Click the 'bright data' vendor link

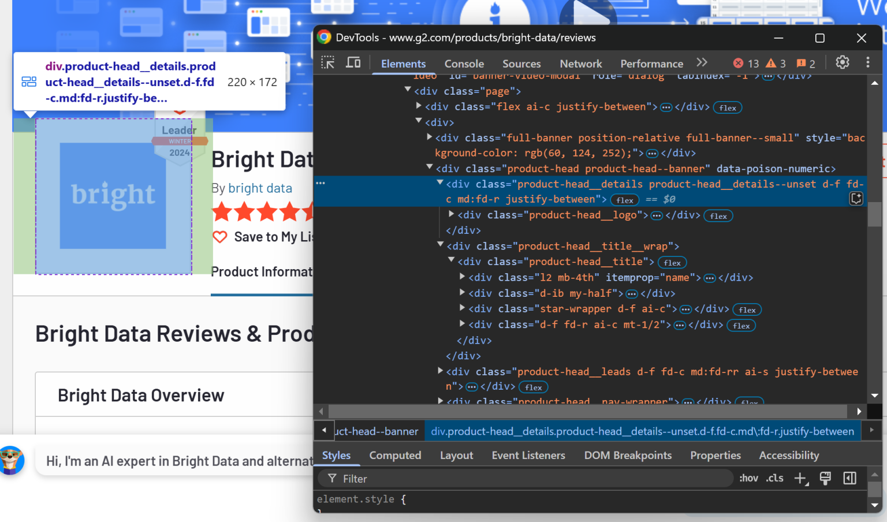260,188
